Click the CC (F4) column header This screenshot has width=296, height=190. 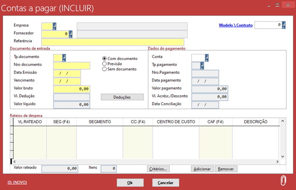pos(138,122)
